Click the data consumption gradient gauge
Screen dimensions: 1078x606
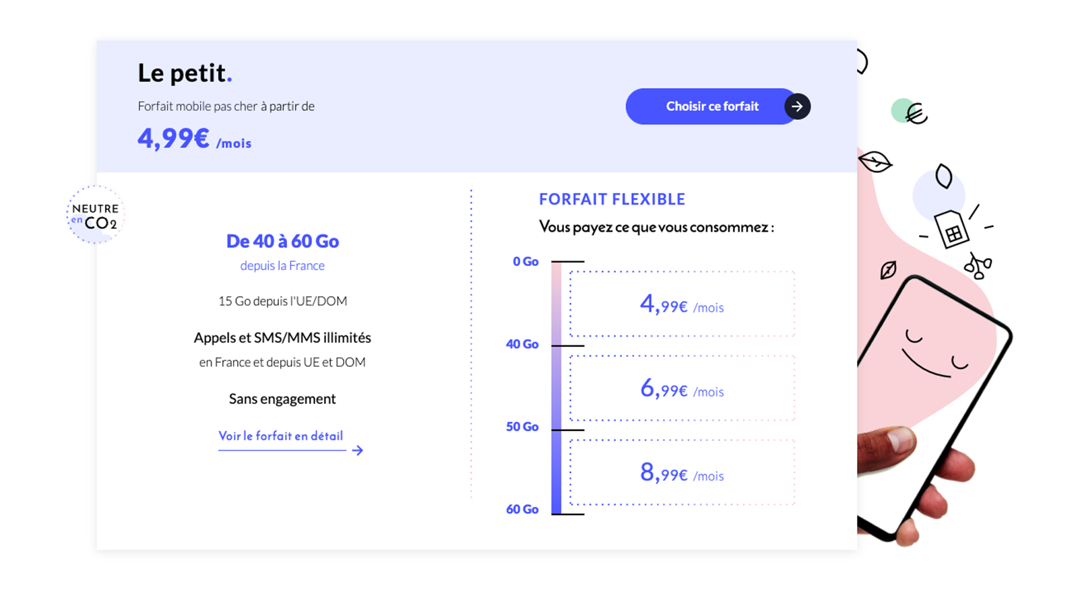[556, 384]
